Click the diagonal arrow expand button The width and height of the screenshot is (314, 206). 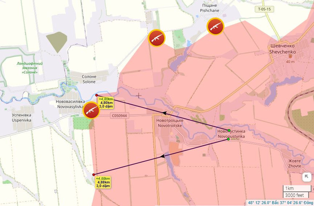click(x=306, y=177)
